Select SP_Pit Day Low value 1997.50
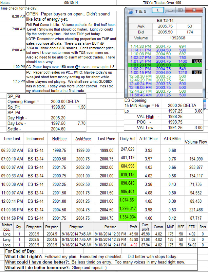This screenshot has width=208, height=272. [x=55, y=123]
